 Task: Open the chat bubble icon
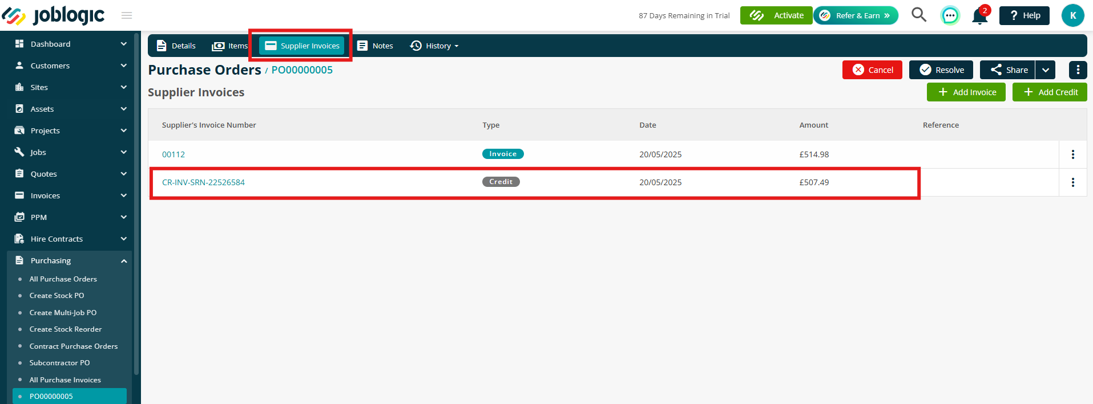point(950,15)
